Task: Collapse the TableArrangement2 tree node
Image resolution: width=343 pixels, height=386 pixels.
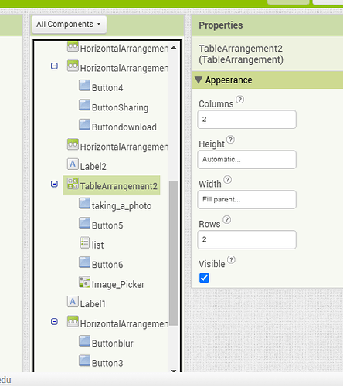Action: pyautogui.click(x=54, y=184)
